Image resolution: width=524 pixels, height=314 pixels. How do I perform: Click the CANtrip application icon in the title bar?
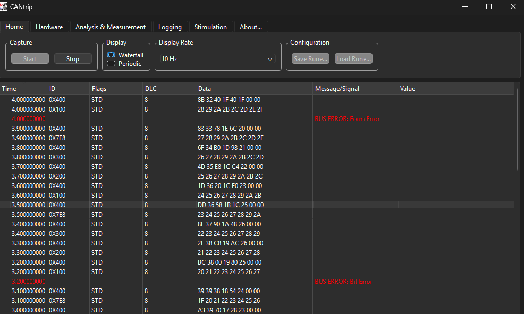(3, 6)
